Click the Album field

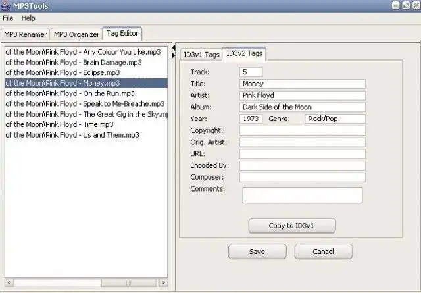tap(303, 107)
